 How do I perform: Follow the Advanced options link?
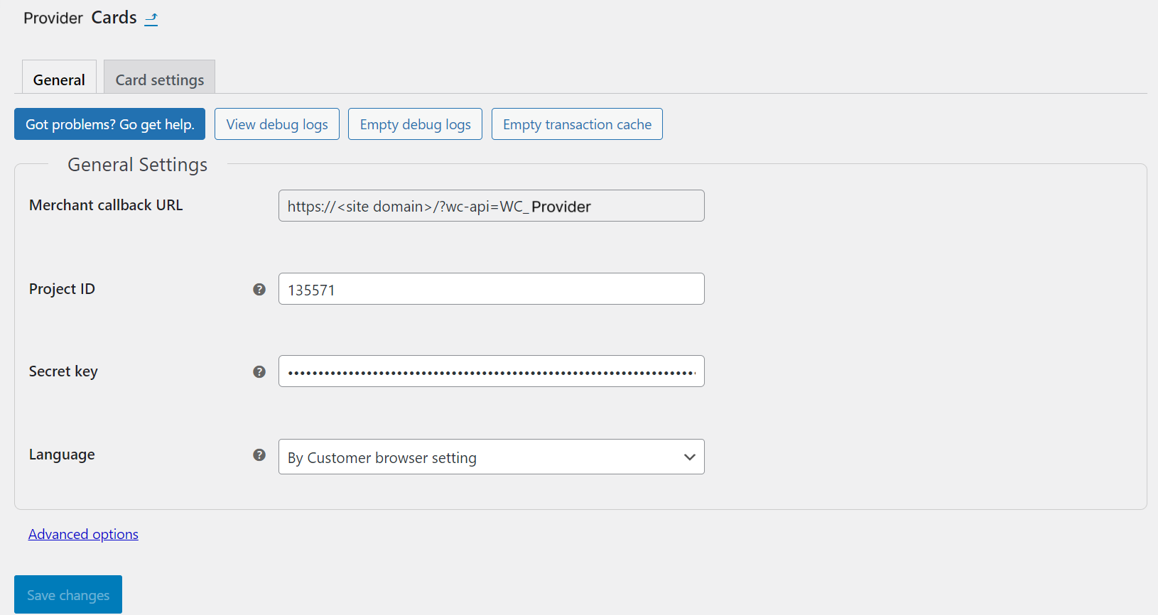tap(83, 534)
